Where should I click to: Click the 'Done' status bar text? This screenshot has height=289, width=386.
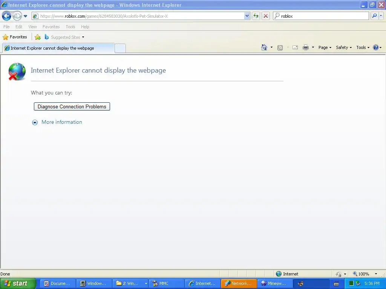(x=5, y=274)
